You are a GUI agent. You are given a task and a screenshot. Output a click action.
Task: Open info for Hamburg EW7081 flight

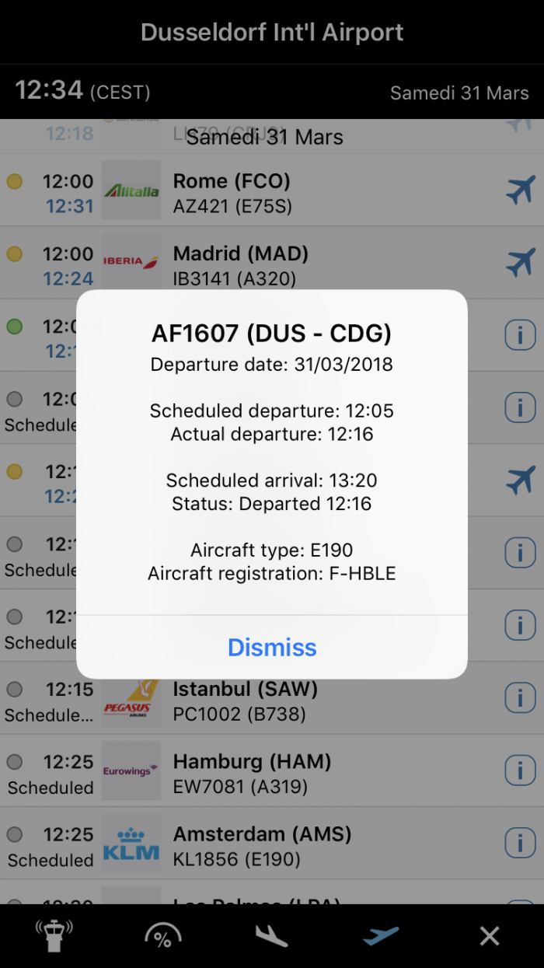click(520, 771)
